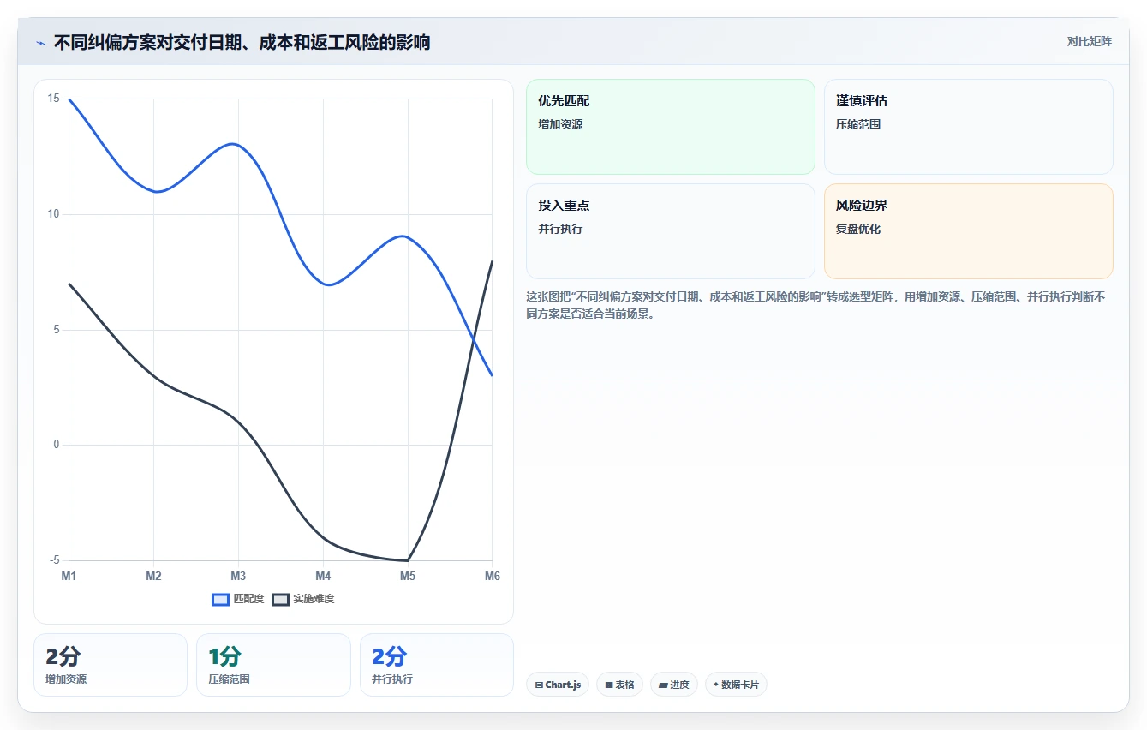Click the 进度 tag chip

click(674, 685)
